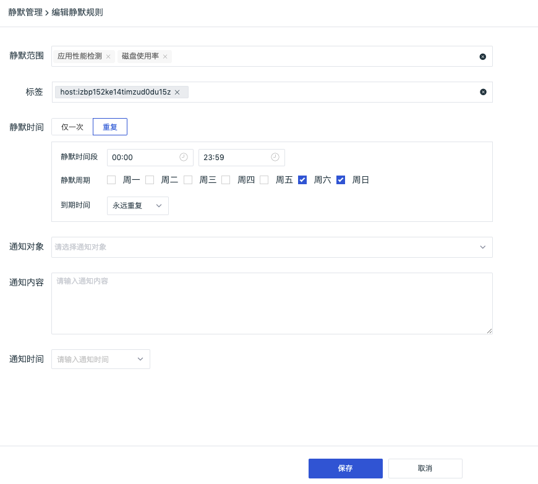This screenshot has width=538, height=484.
Task: Focus the 通知内容 text area
Action: [272, 304]
